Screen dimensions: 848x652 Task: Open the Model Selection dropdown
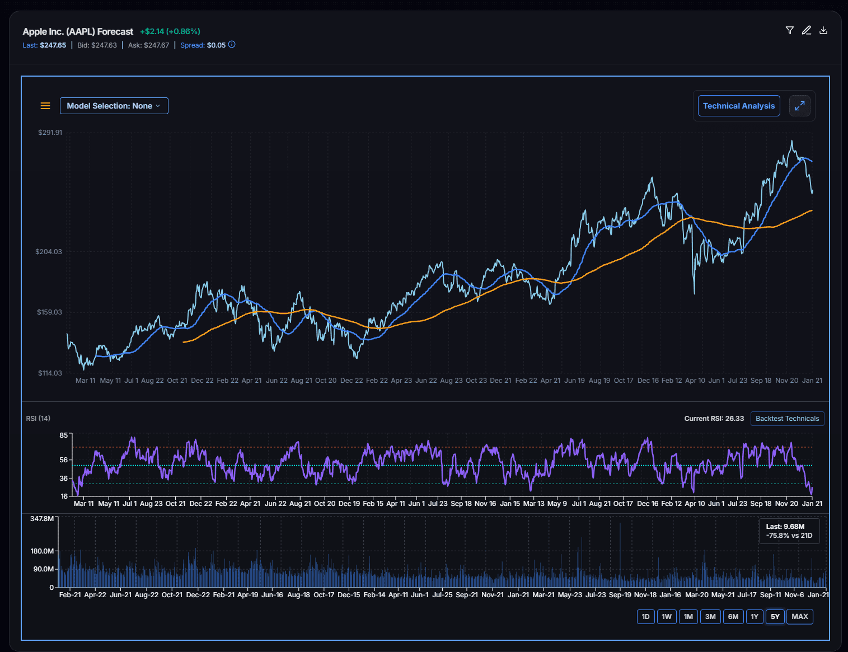pos(114,105)
